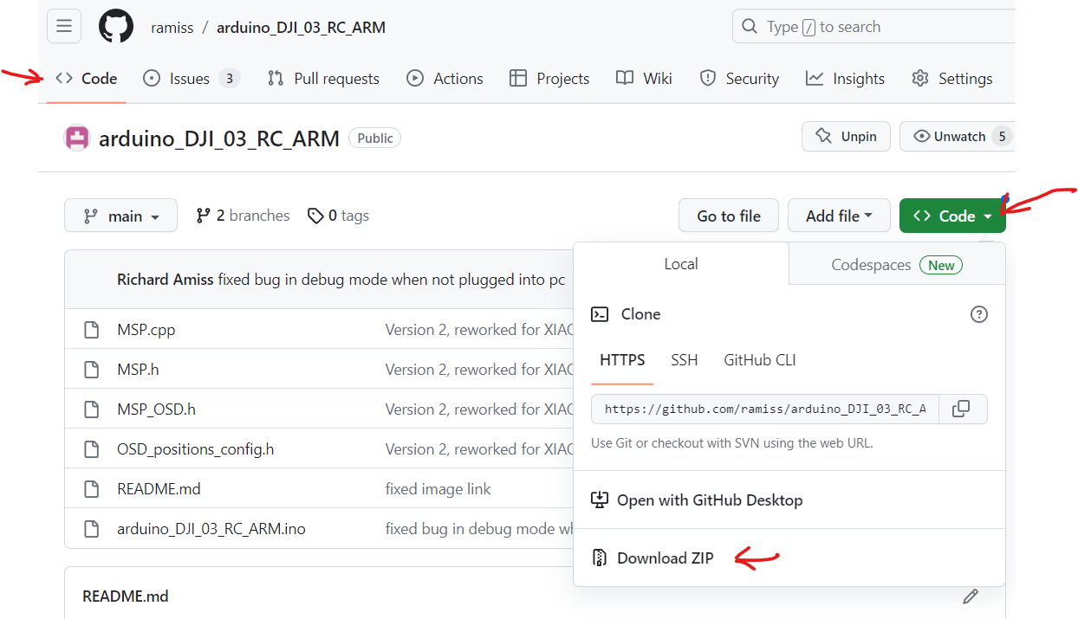Expand the Add file dropdown
Image resolution: width=1078 pixels, height=619 pixels.
tap(839, 215)
